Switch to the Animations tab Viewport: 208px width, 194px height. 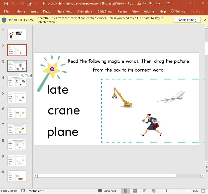click(x=85, y=11)
